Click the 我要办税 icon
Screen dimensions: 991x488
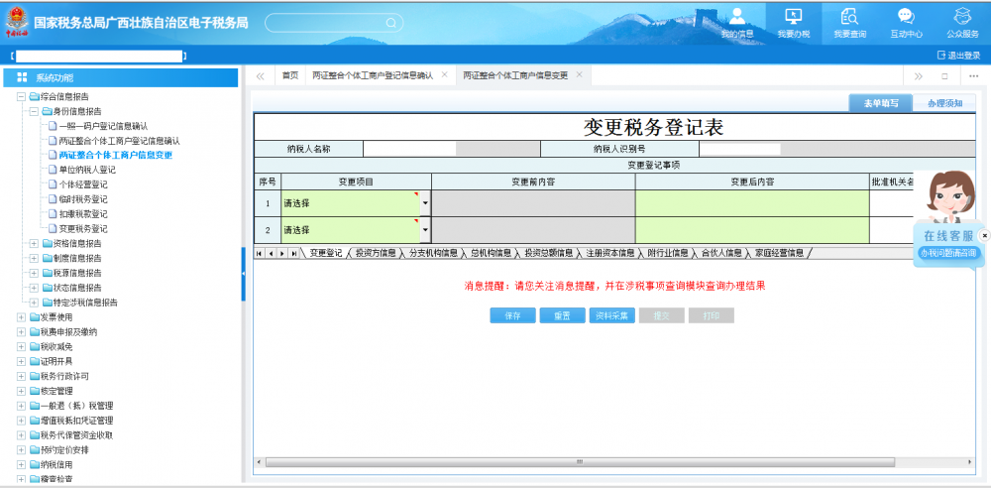pos(793,23)
